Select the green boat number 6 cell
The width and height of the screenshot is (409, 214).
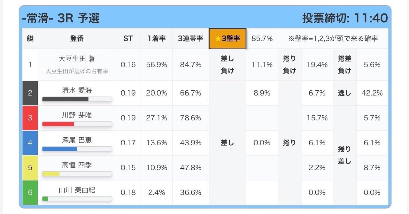(x=30, y=193)
